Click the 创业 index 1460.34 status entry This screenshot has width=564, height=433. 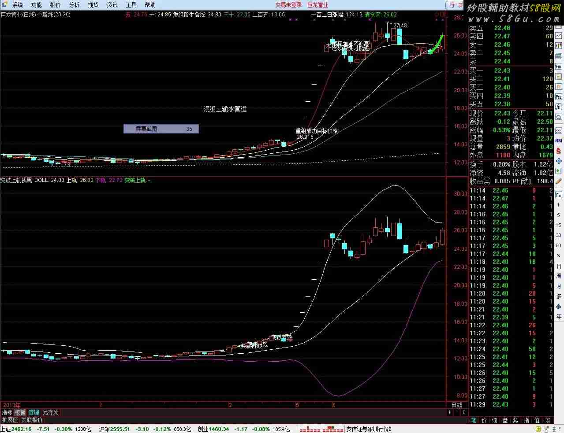(x=244, y=429)
